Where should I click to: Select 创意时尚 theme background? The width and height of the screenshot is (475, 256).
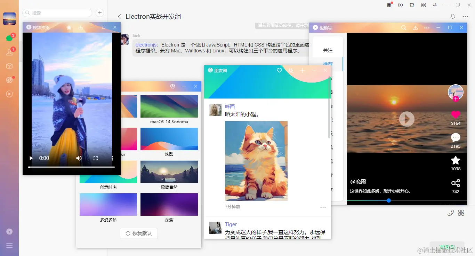coord(108,172)
